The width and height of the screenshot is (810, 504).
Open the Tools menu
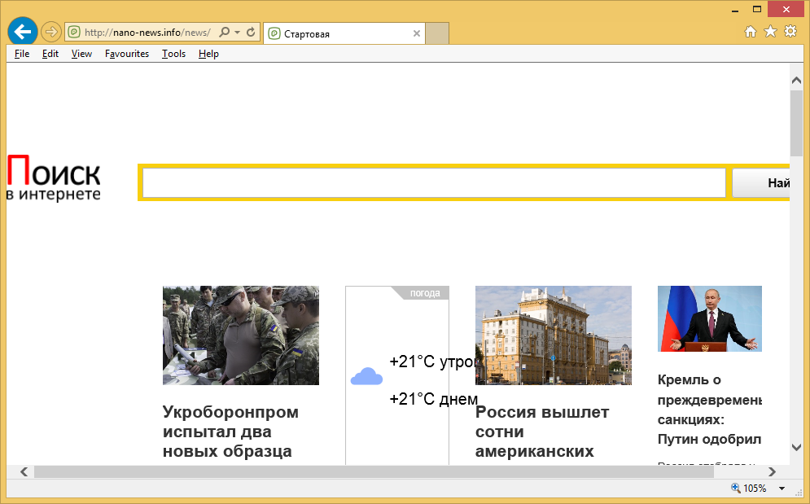(173, 54)
